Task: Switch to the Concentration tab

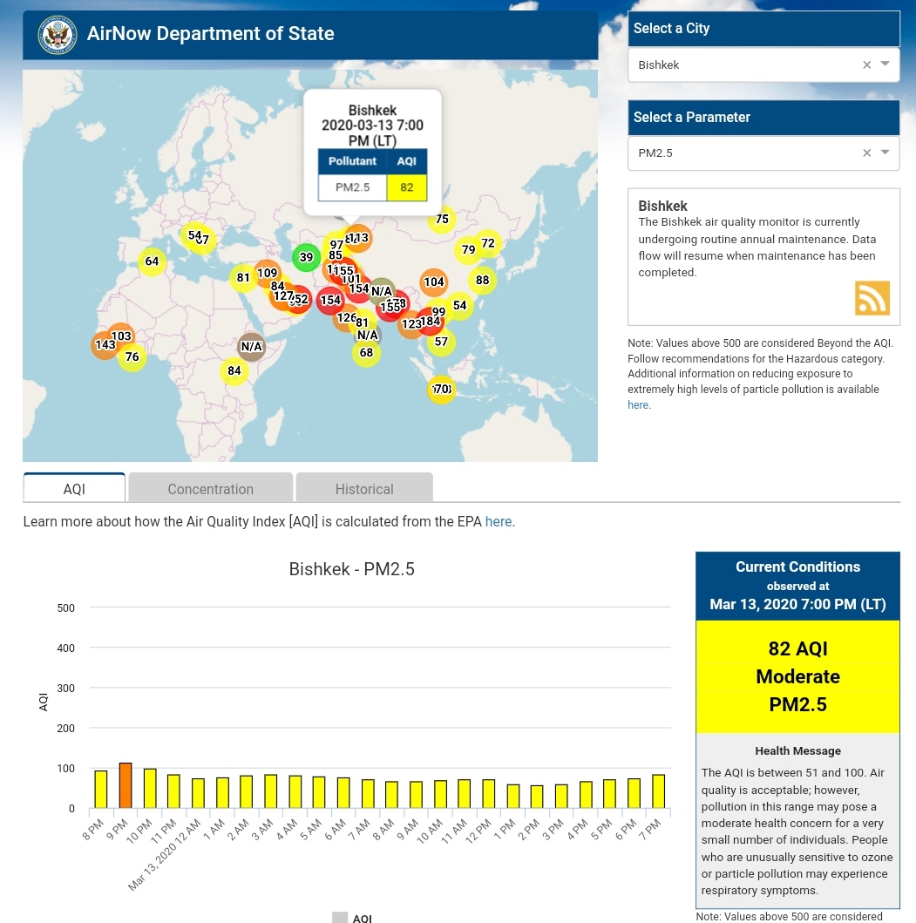Action: 210,489
